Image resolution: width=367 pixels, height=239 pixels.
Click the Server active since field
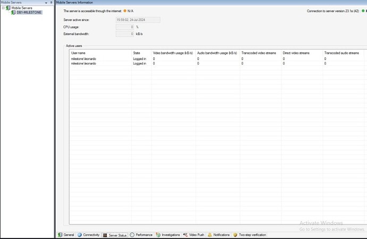coord(138,20)
